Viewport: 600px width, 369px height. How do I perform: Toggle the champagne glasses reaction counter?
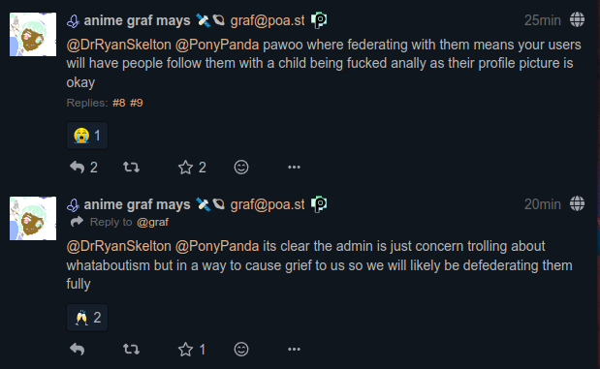coord(87,318)
